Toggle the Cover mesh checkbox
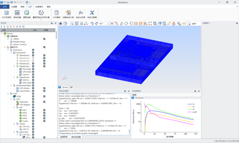239x143 pixels. (x=44, y=121)
